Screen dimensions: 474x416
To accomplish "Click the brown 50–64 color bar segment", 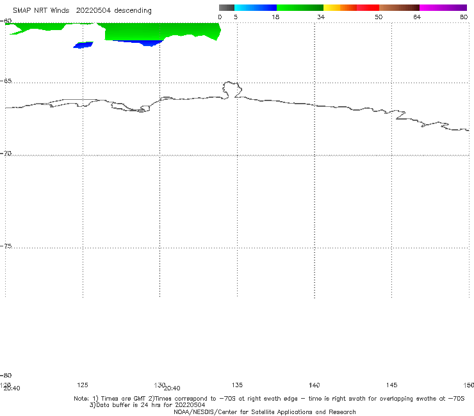I will tap(399, 8).
